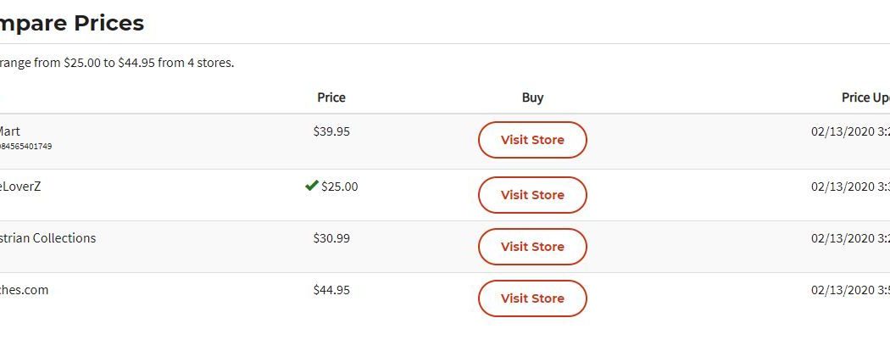Visit Store for the $44.95 offer
Screen dimensions: 890x340
click(x=532, y=298)
